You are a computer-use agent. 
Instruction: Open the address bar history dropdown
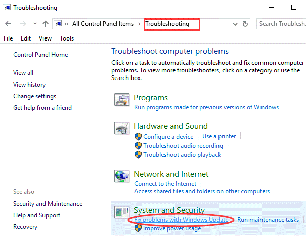(235, 24)
